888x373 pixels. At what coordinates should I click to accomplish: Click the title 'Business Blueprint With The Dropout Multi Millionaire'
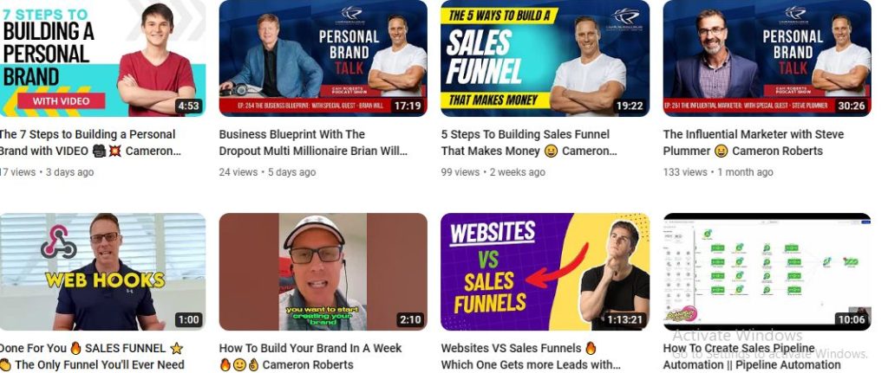click(x=312, y=143)
